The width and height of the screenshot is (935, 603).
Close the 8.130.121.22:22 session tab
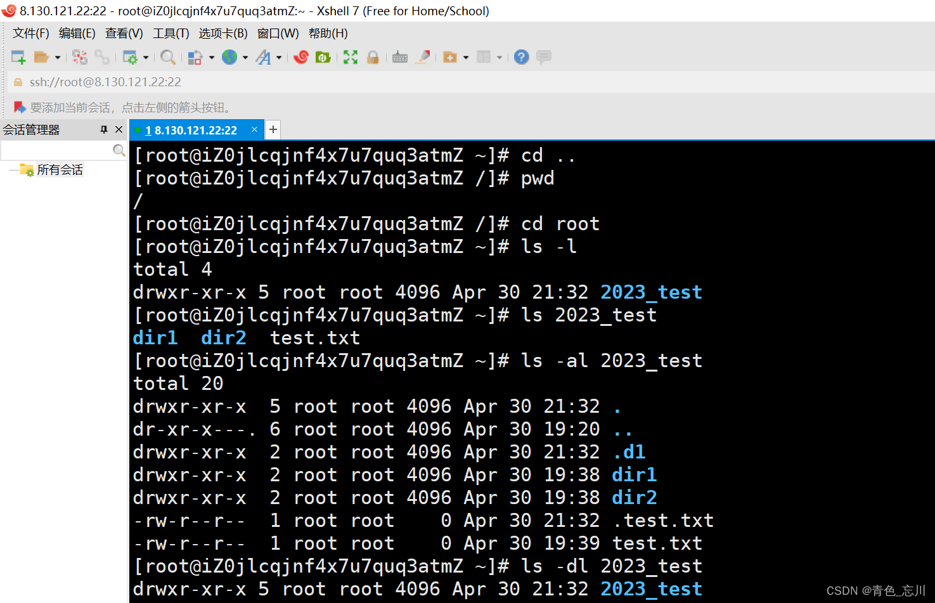click(254, 129)
